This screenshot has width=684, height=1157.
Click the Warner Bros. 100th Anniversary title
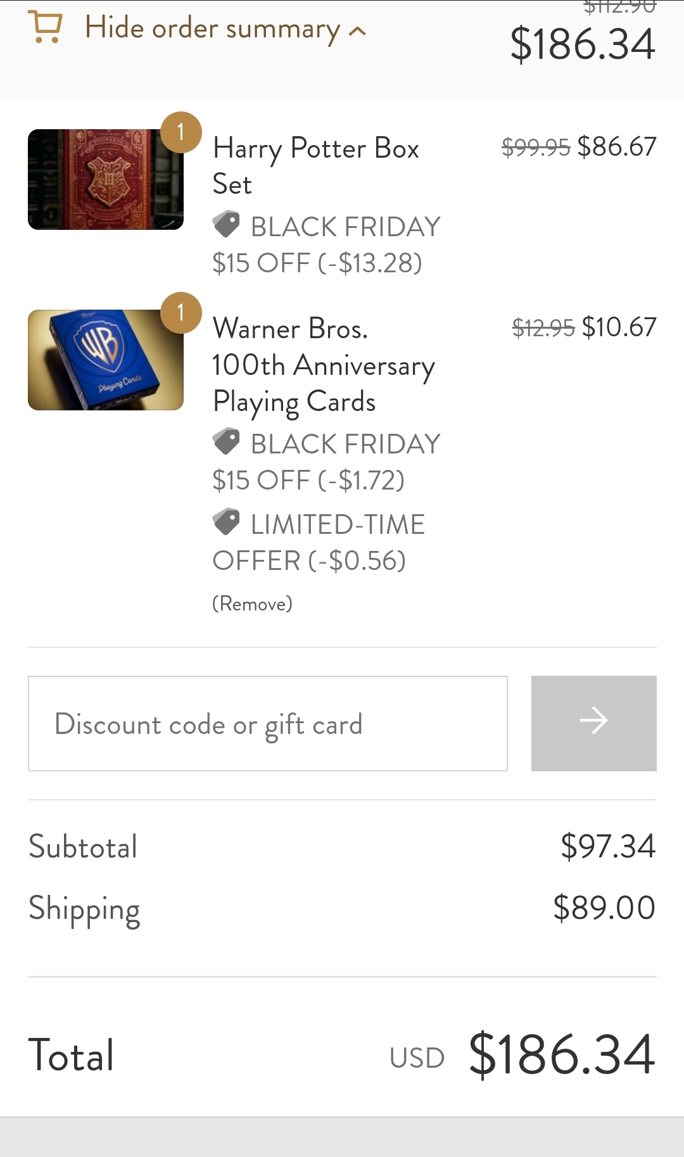(323, 365)
